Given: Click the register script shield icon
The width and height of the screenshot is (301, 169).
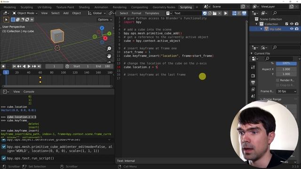Looking at the screenshot, I should coord(205,13).
